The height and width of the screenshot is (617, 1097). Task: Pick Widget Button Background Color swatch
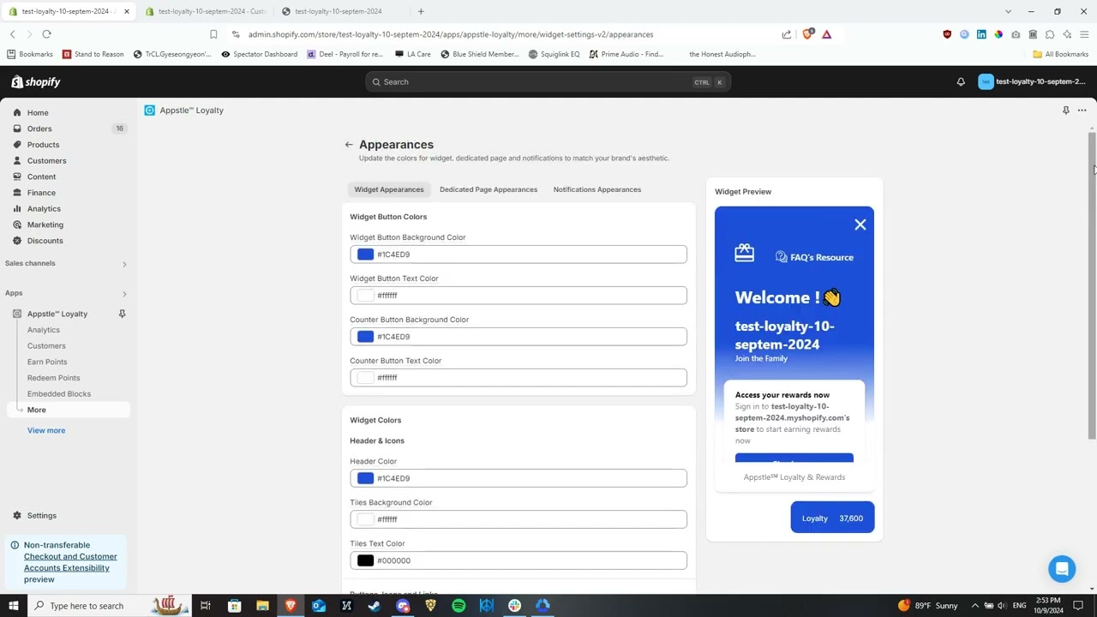click(366, 255)
